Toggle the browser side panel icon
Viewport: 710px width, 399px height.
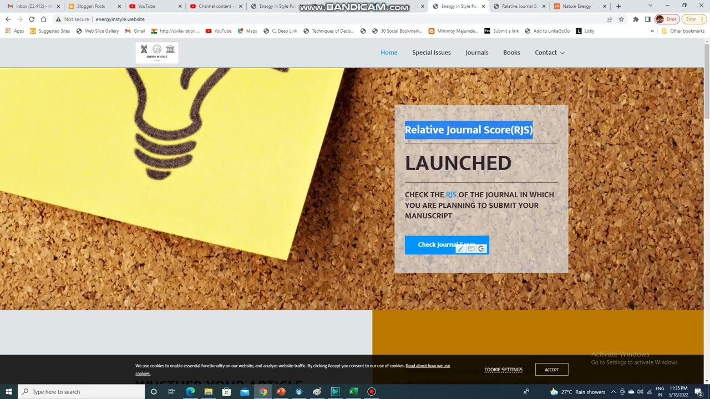(x=647, y=19)
